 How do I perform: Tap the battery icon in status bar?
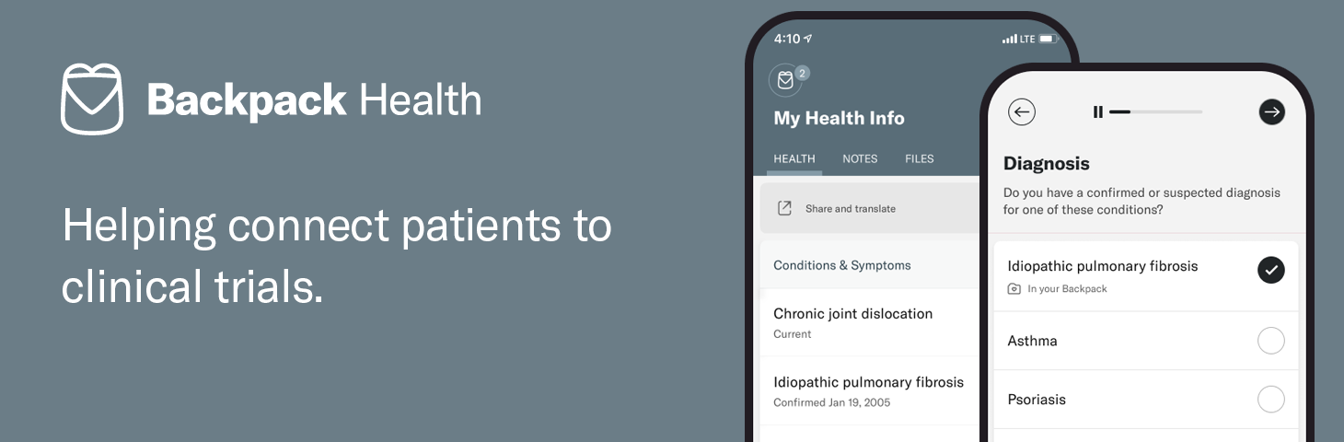point(1049,39)
